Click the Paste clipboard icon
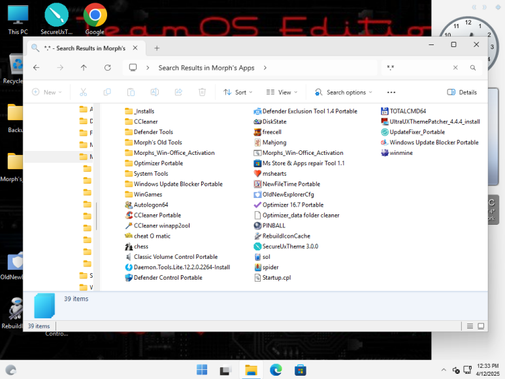Screen dimensions: 505x379 tap(131, 92)
